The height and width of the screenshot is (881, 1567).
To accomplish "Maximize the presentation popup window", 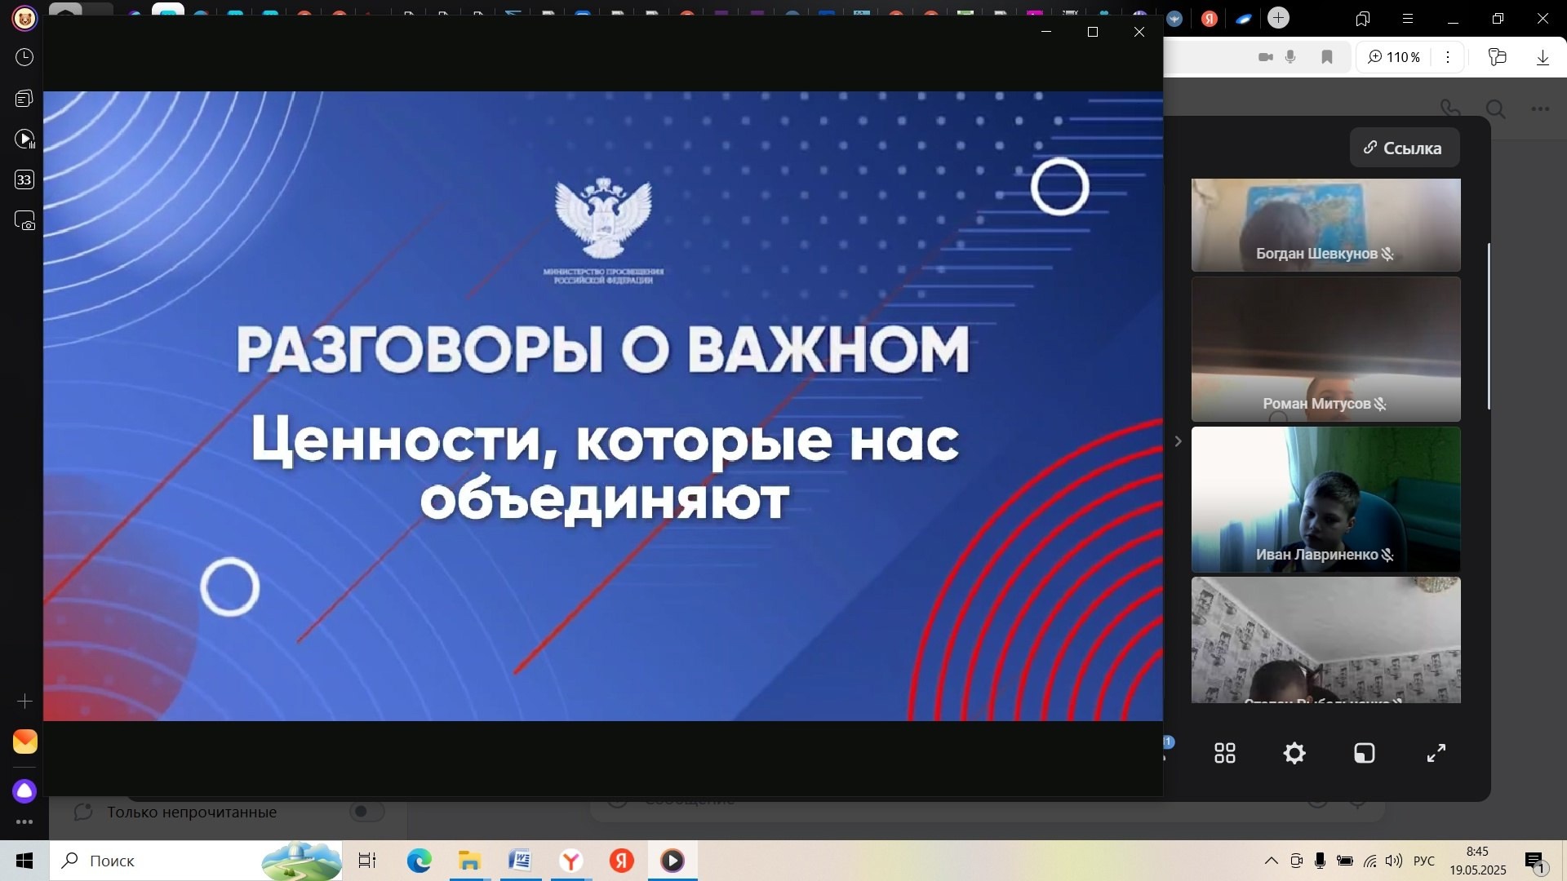I will 1093,32.
